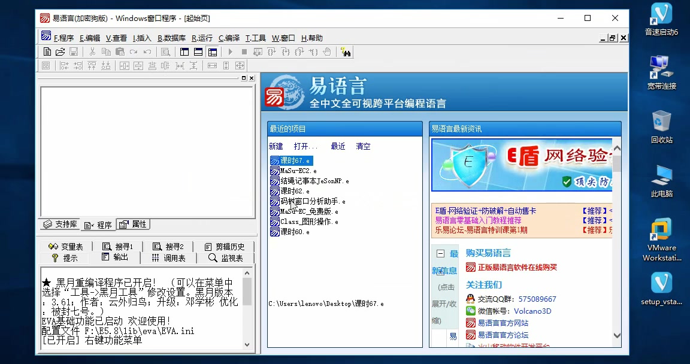Click the 新建 link in recent projects

tap(276, 147)
